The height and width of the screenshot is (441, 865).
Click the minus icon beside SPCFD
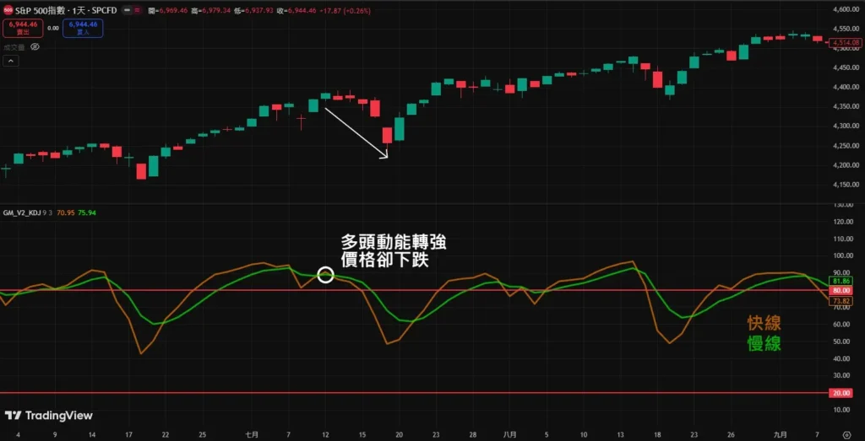click(127, 10)
